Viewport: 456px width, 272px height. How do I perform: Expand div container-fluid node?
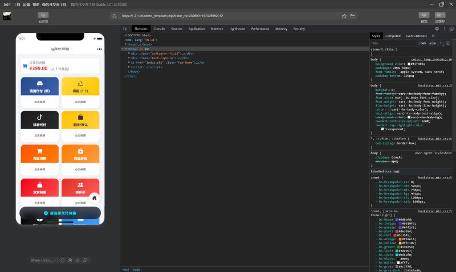click(x=129, y=53)
